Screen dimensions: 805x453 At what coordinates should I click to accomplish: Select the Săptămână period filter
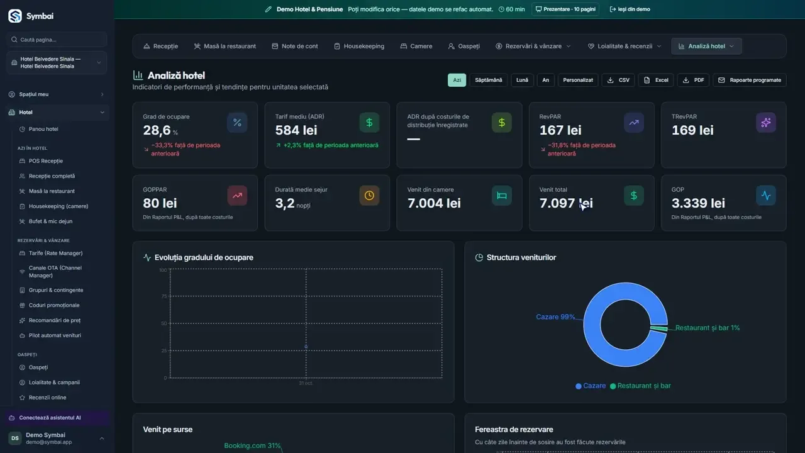pos(489,80)
